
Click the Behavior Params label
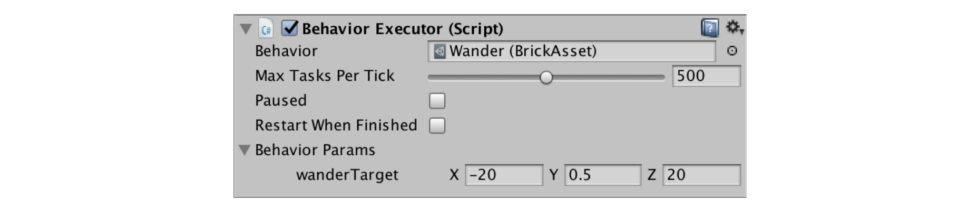coord(315,150)
